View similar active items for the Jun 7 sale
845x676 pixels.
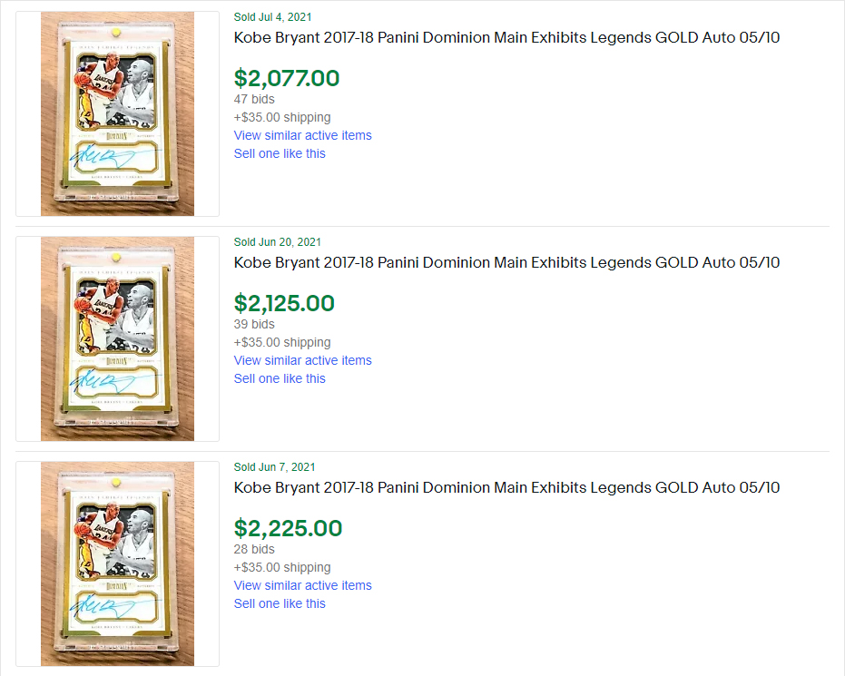302,585
